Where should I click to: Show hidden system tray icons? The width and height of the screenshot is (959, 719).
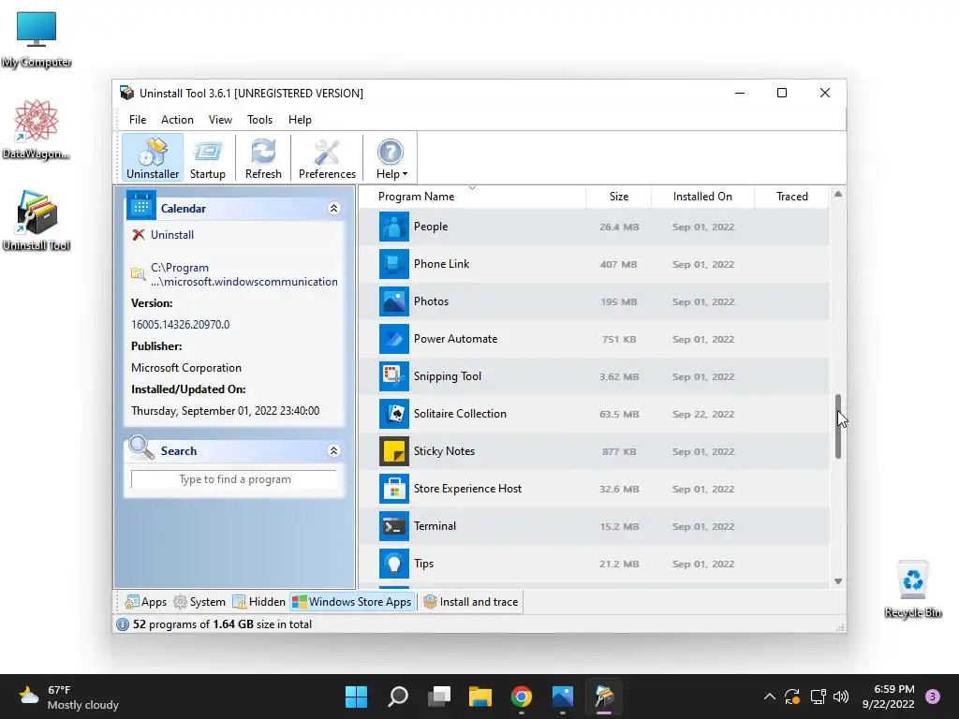pos(770,697)
